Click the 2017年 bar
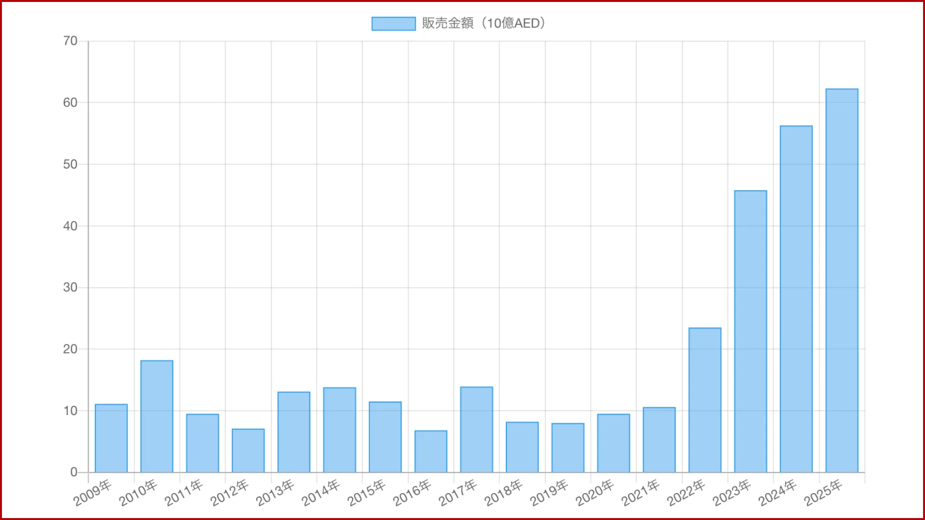The width and height of the screenshot is (925, 520). click(x=476, y=429)
